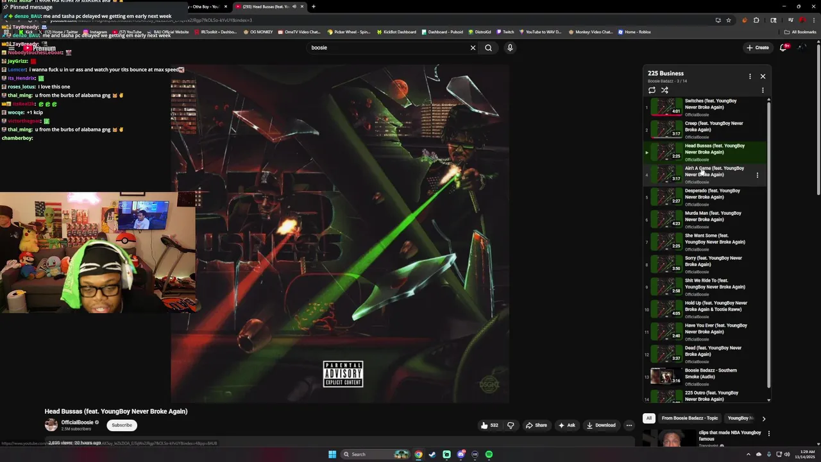This screenshot has height=462, width=821.
Task: Open OfficialBoosie channel avatar
Action: (x=51, y=425)
